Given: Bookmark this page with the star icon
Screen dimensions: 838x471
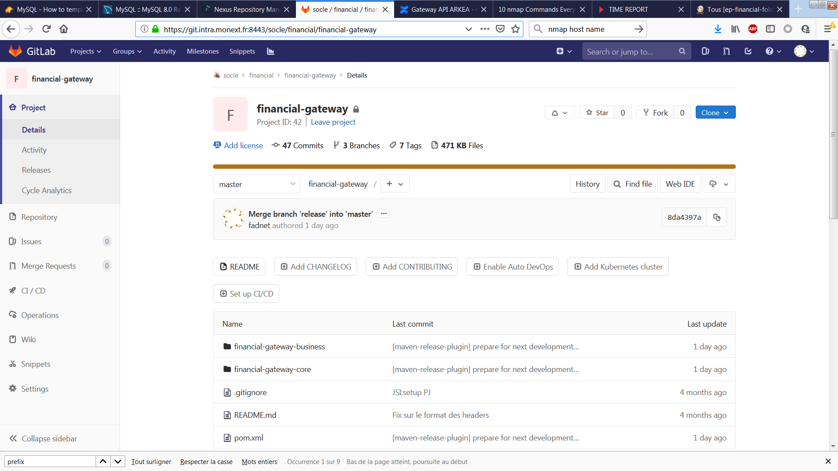Looking at the screenshot, I should point(515,29).
